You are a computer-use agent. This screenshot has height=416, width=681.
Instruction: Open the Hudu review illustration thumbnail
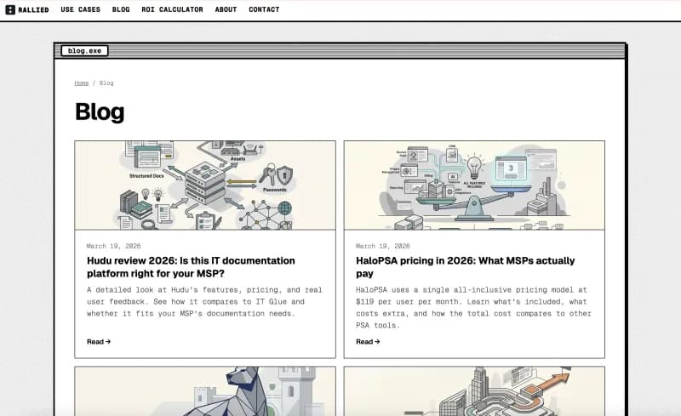(x=205, y=185)
